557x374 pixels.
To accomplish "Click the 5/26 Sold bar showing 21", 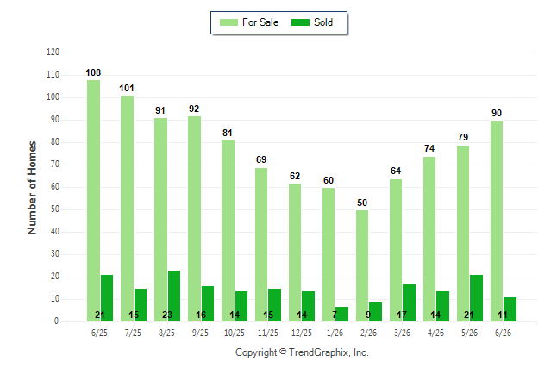I will [x=476, y=298].
